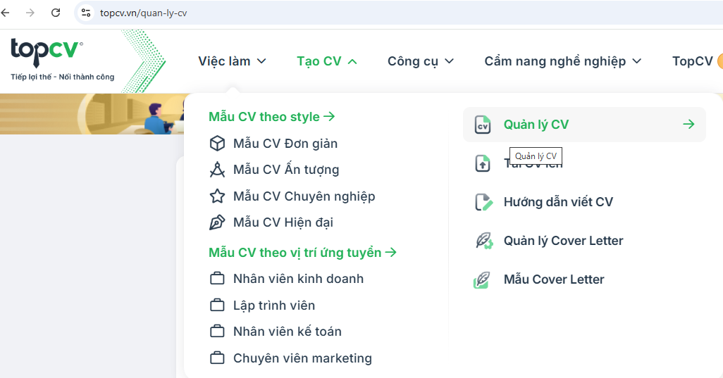This screenshot has width=723, height=378.
Task: Click the star icon for Mẫu CV Chuyên nghiệp
Action: tap(217, 196)
